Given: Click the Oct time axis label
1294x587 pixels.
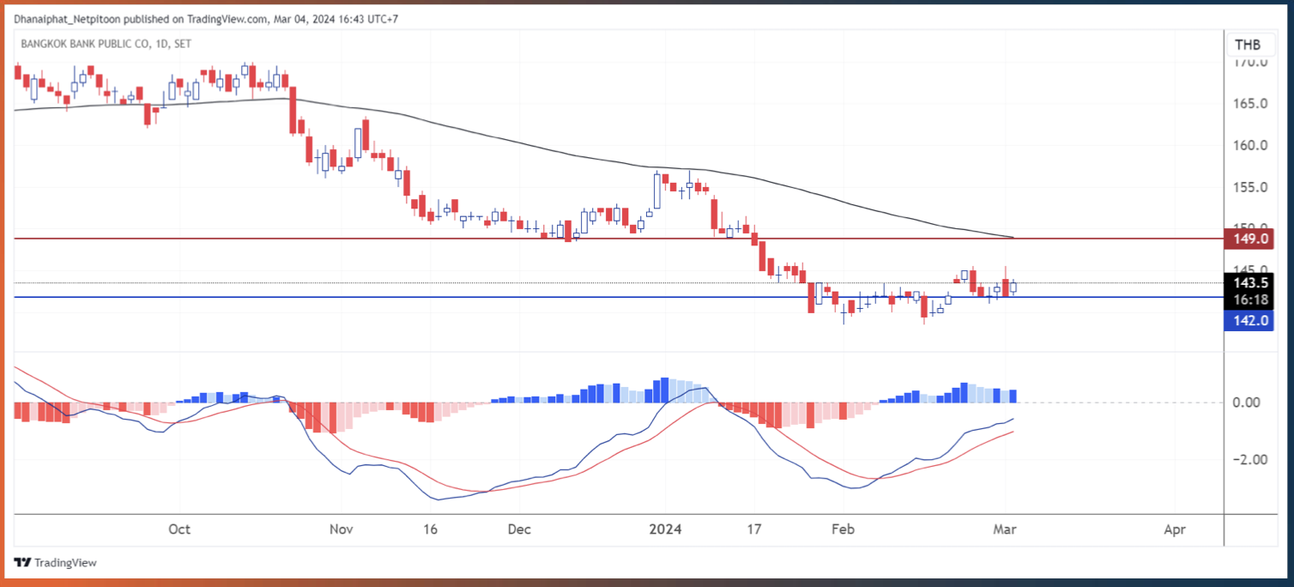Looking at the screenshot, I should tap(179, 529).
